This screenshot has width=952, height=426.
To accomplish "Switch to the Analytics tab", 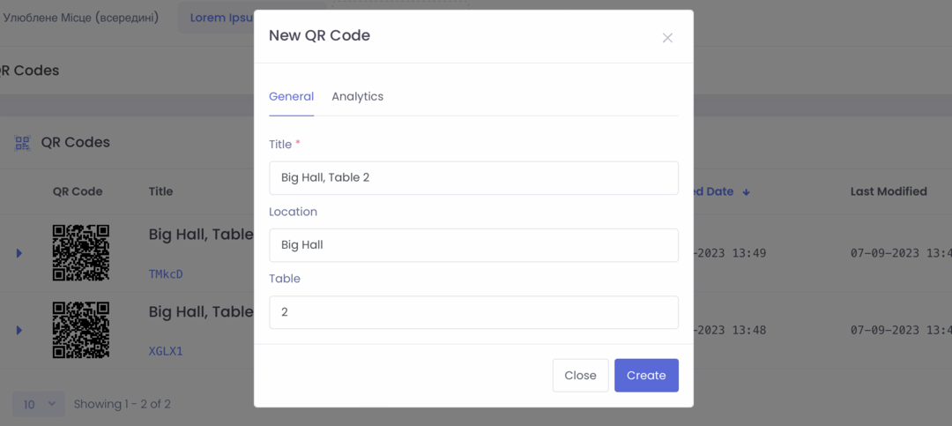I will coord(358,96).
